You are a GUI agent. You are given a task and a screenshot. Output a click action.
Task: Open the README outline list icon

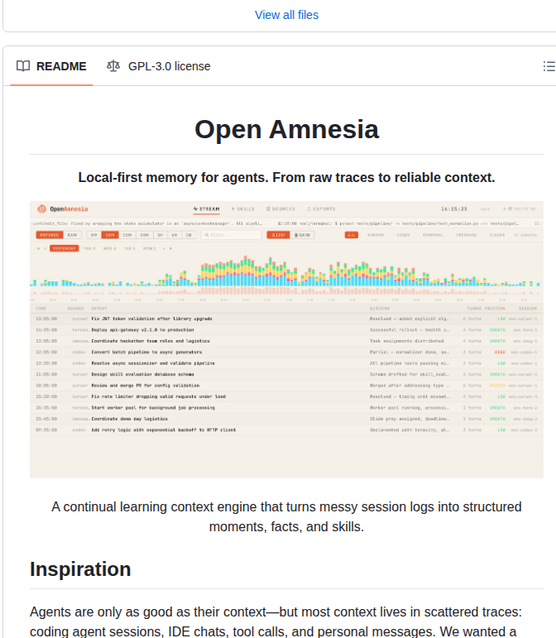549,66
